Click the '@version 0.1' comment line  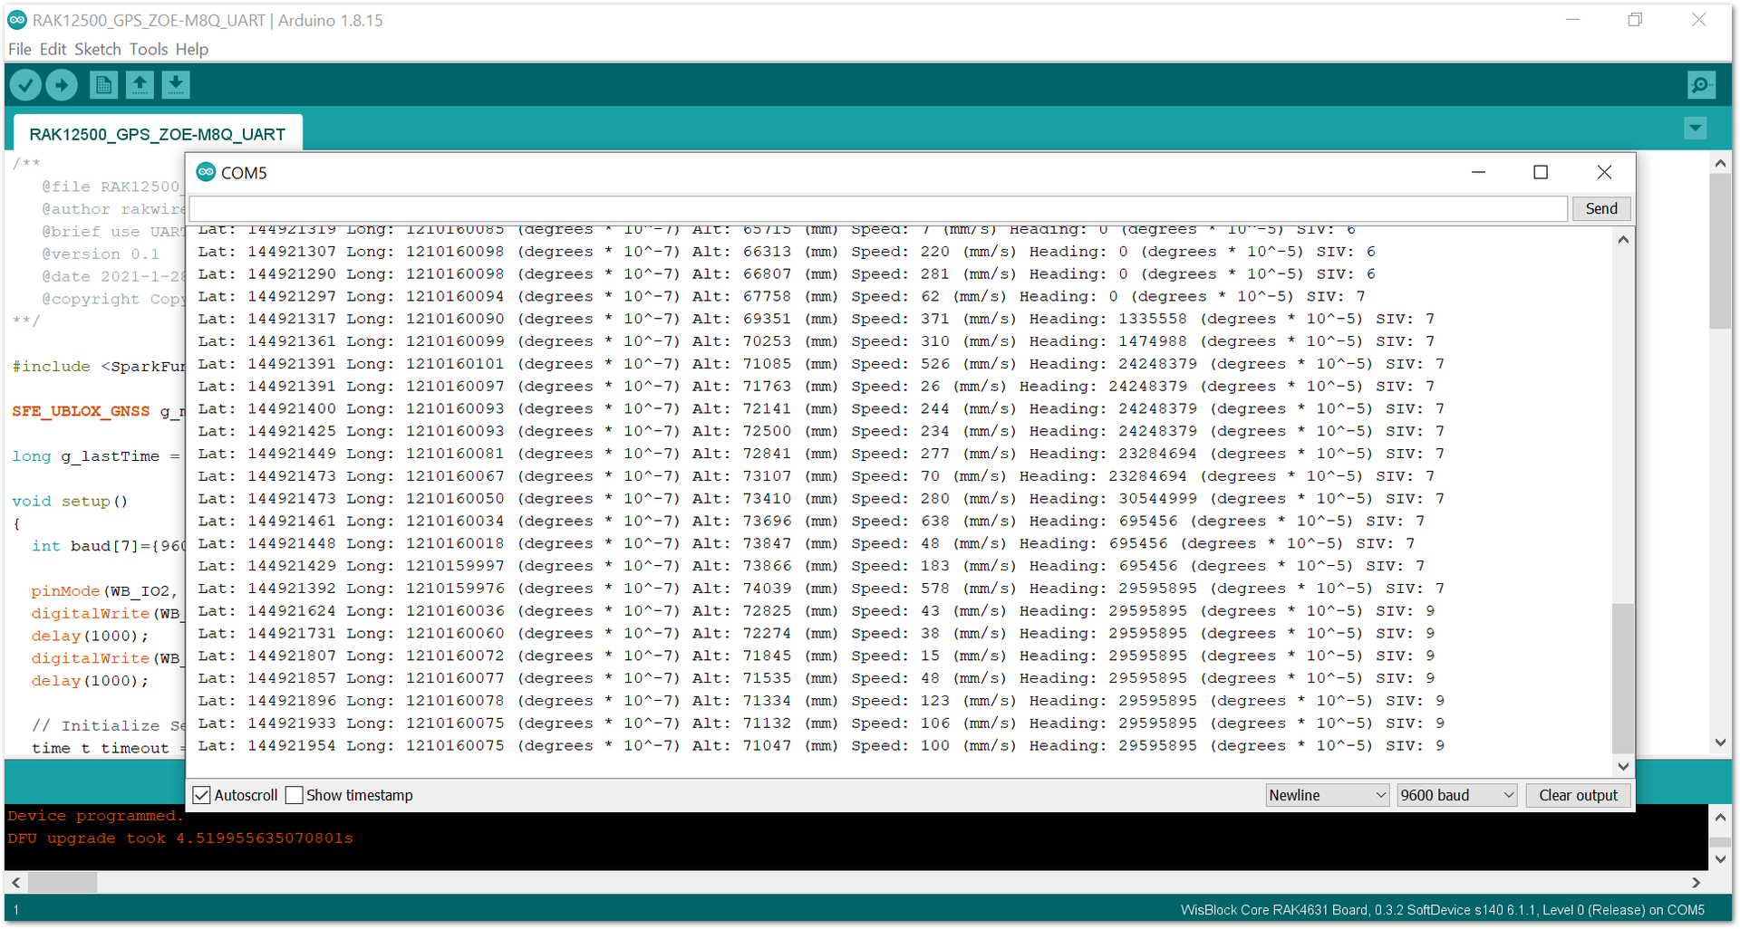tap(100, 254)
